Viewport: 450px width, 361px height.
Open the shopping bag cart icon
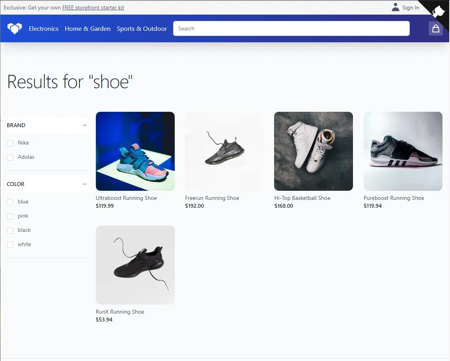tap(436, 28)
